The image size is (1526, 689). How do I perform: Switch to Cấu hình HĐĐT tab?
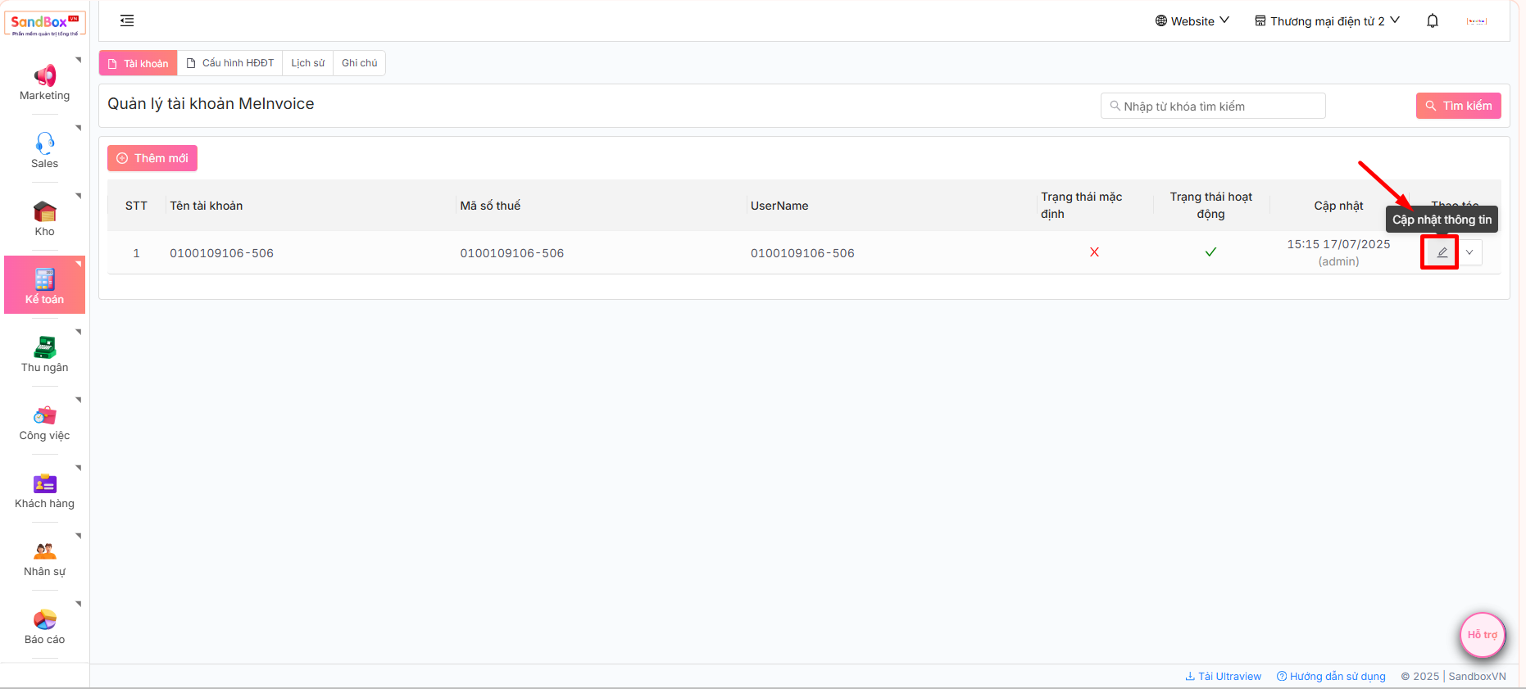(230, 63)
